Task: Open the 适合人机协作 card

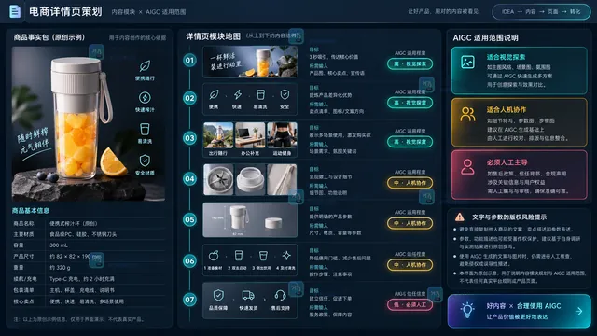Action: (519, 122)
